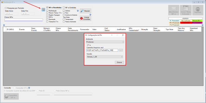Open help icon beside Suframa checkbox
The image size is (206, 103).
click(x=78, y=11)
